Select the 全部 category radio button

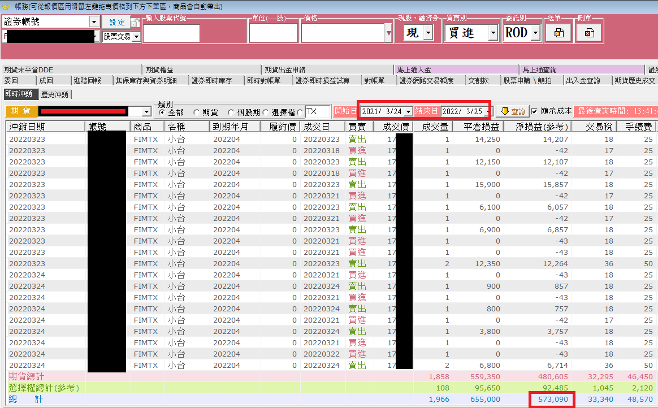pos(162,112)
